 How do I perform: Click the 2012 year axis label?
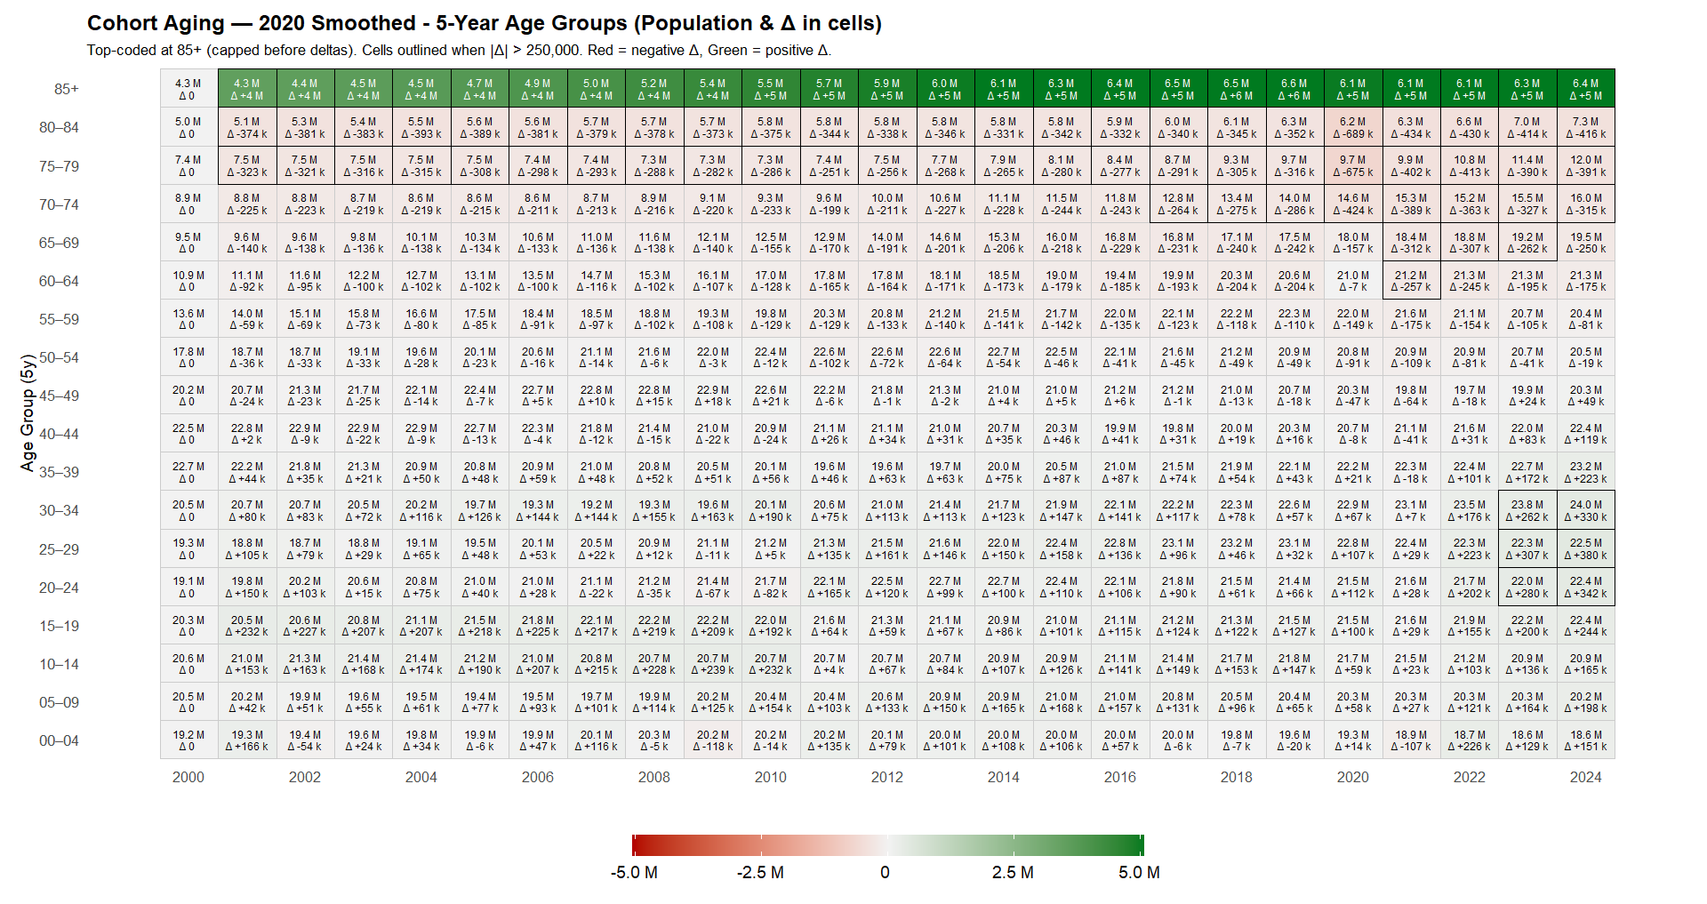click(887, 777)
